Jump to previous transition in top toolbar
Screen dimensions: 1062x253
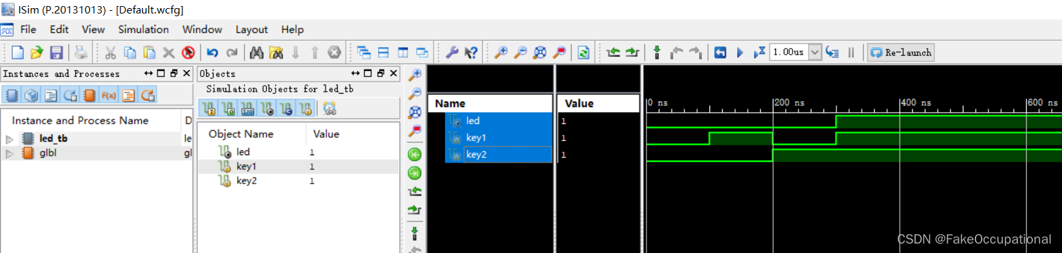[613, 53]
